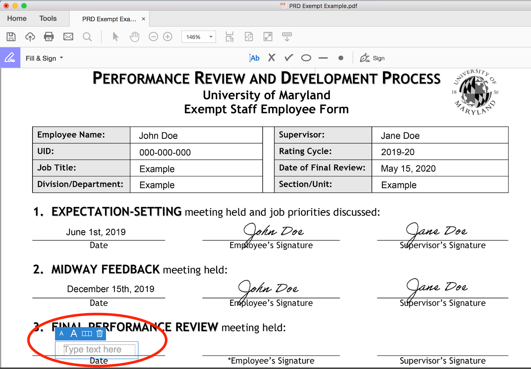Close the PRD Exempt Example tab

pos(143,19)
